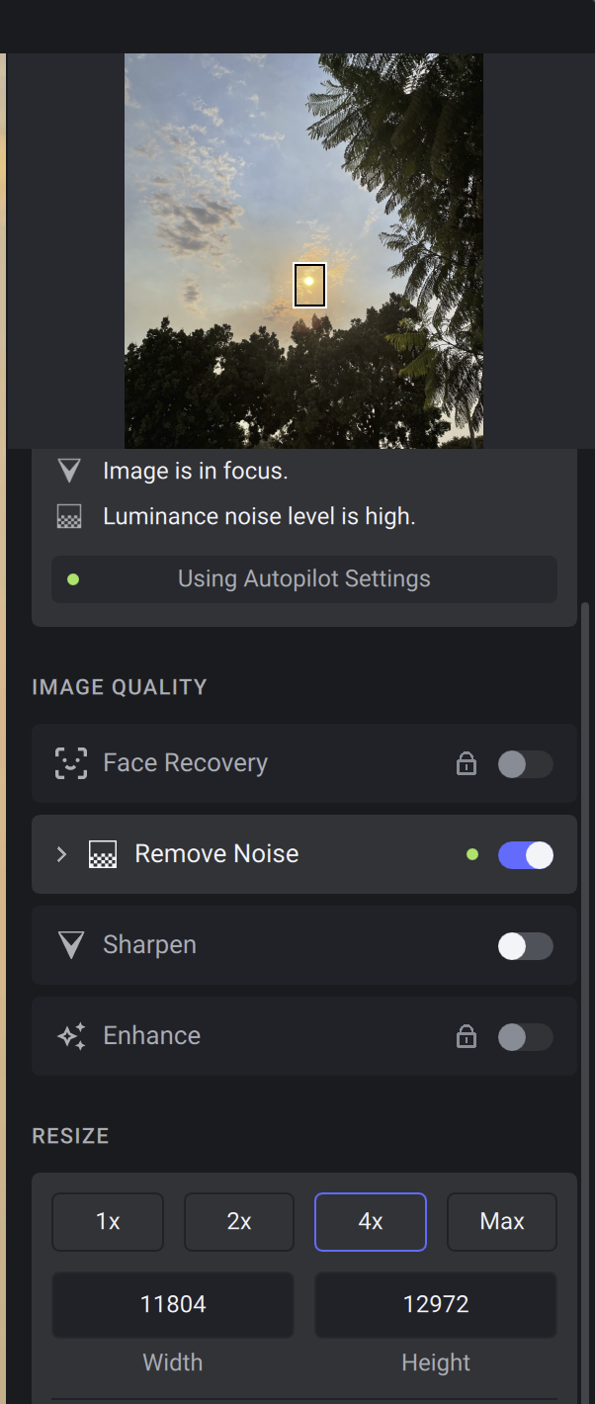Select the 4x resize button
Image resolution: width=595 pixels, height=1404 pixels.
click(371, 1222)
